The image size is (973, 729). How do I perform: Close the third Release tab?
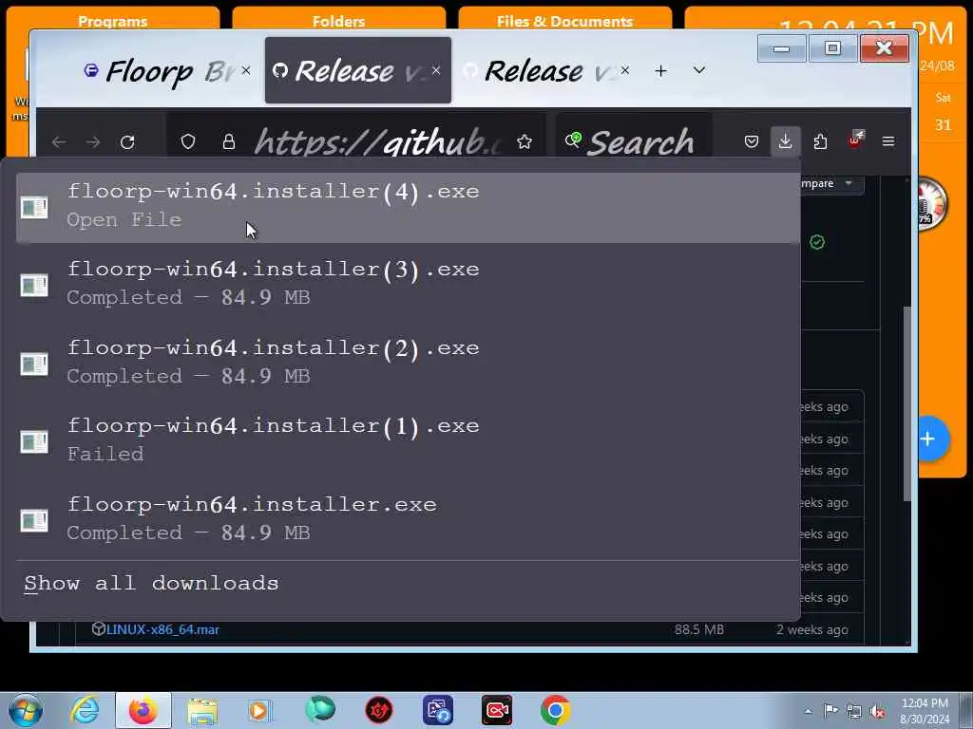point(625,70)
